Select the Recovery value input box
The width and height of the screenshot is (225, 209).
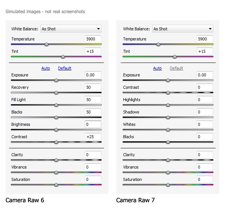[x=93, y=87]
